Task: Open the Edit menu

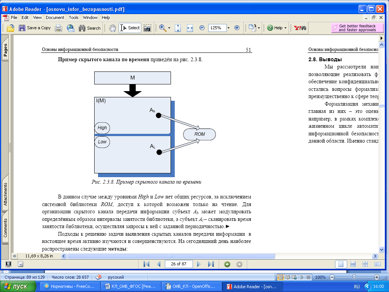Action: click(25, 17)
